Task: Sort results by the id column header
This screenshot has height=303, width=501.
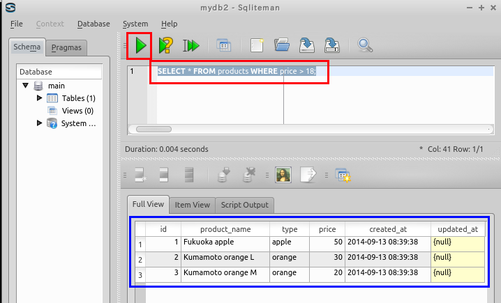Action: point(163,229)
